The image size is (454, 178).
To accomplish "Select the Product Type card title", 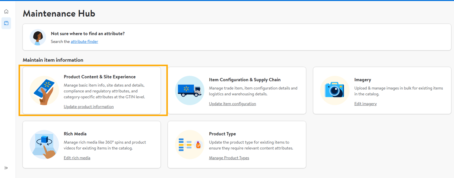I will [223, 134].
